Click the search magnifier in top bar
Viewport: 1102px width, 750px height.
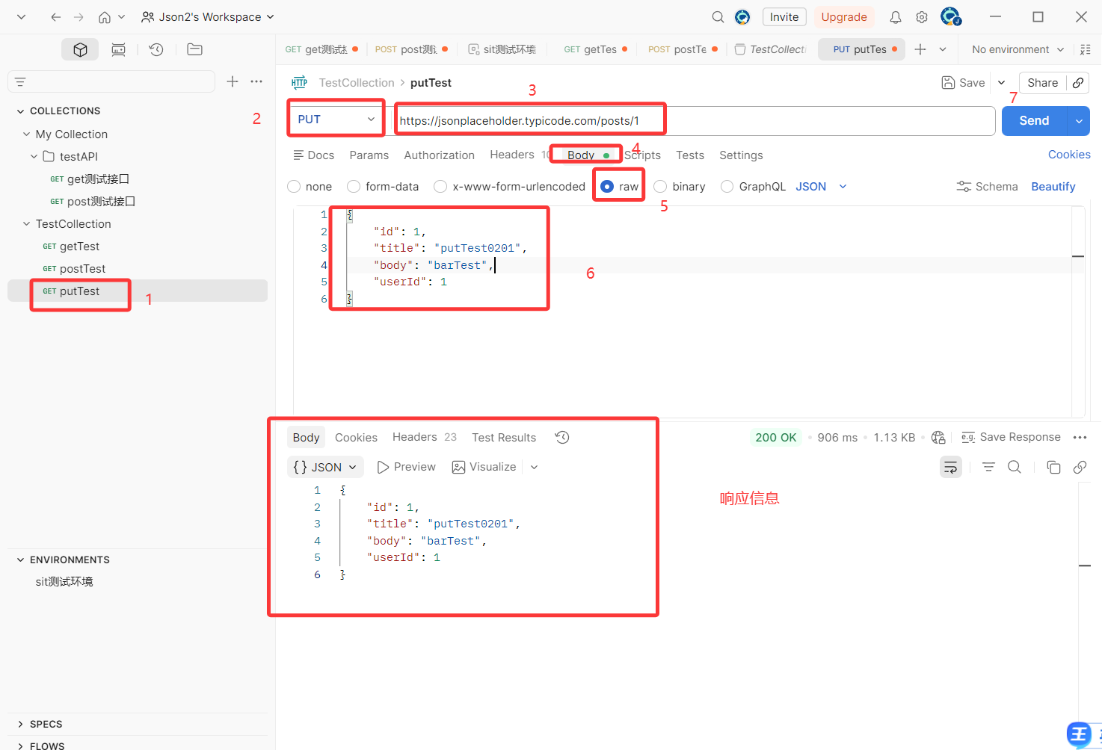point(718,16)
